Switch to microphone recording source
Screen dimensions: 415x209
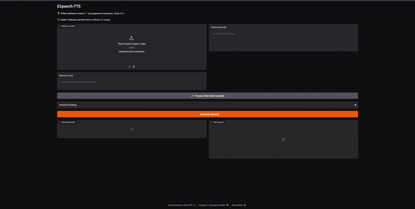134,66
